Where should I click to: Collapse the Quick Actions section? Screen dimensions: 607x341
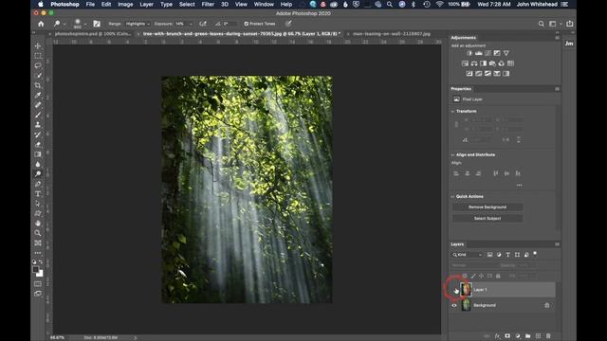click(x=452, y=197)
